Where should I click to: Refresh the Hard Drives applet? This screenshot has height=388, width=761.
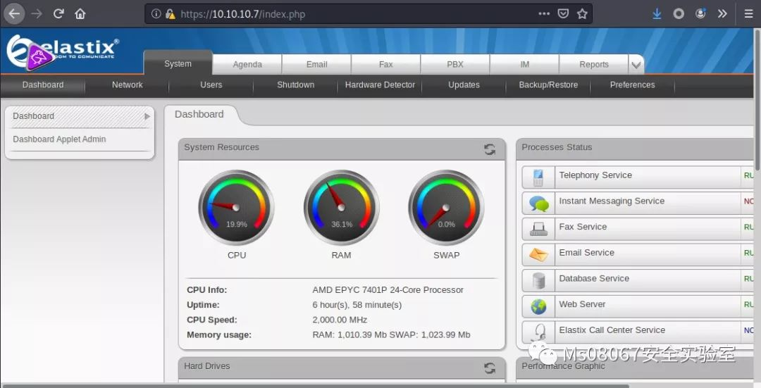click(x=490, y=368)
